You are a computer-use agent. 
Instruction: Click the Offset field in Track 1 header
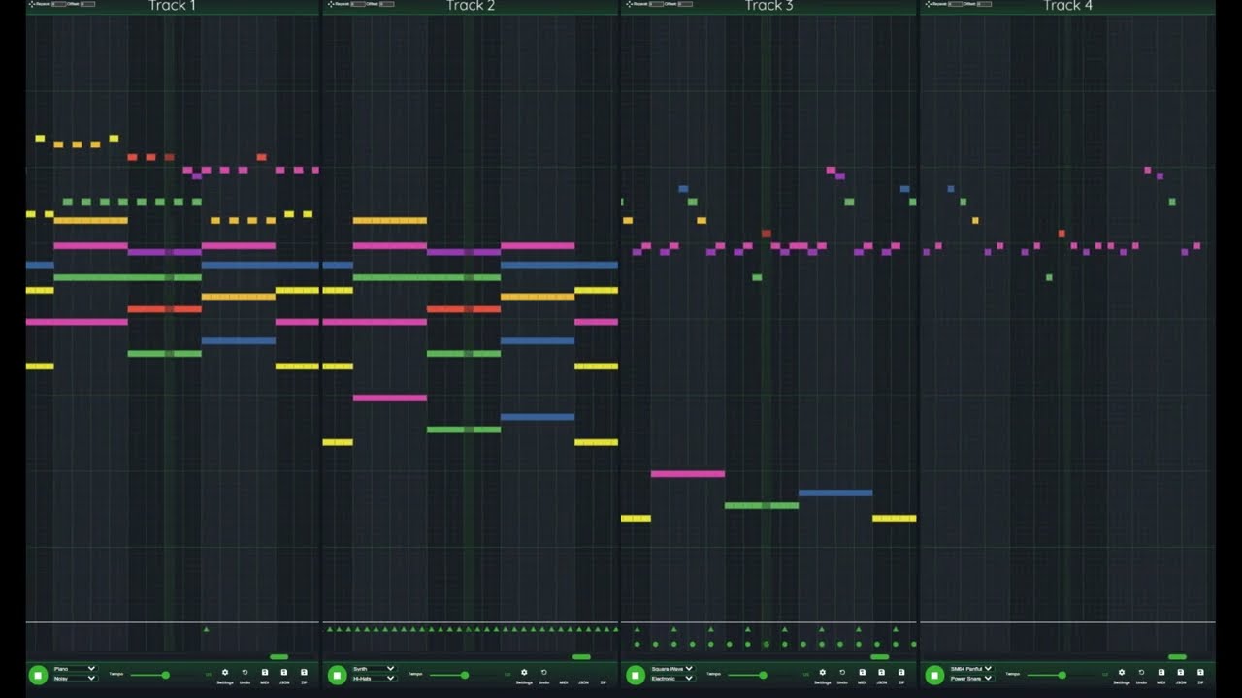[x=87, y=4]
